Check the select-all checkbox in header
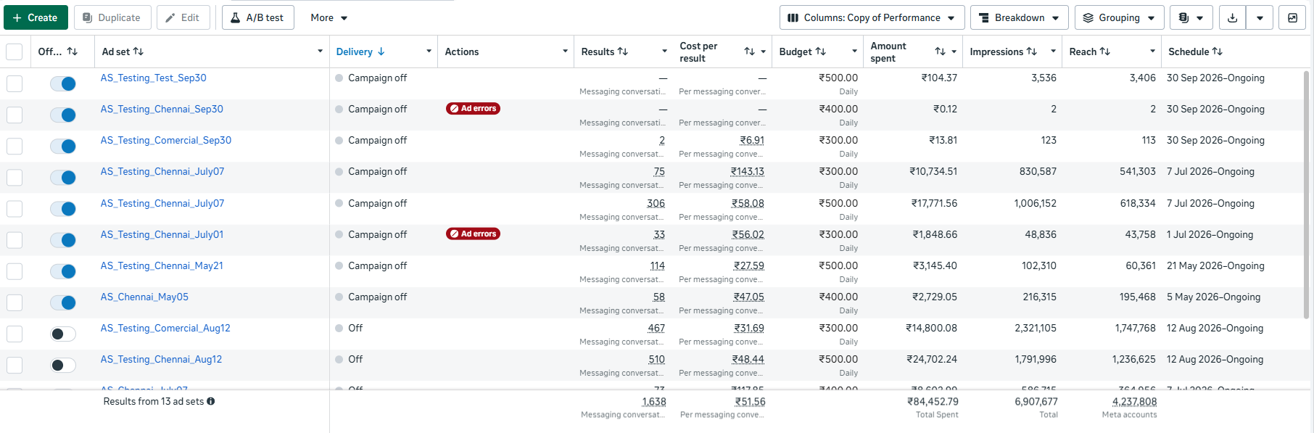The image size is (1314, 433). (14, 51)
